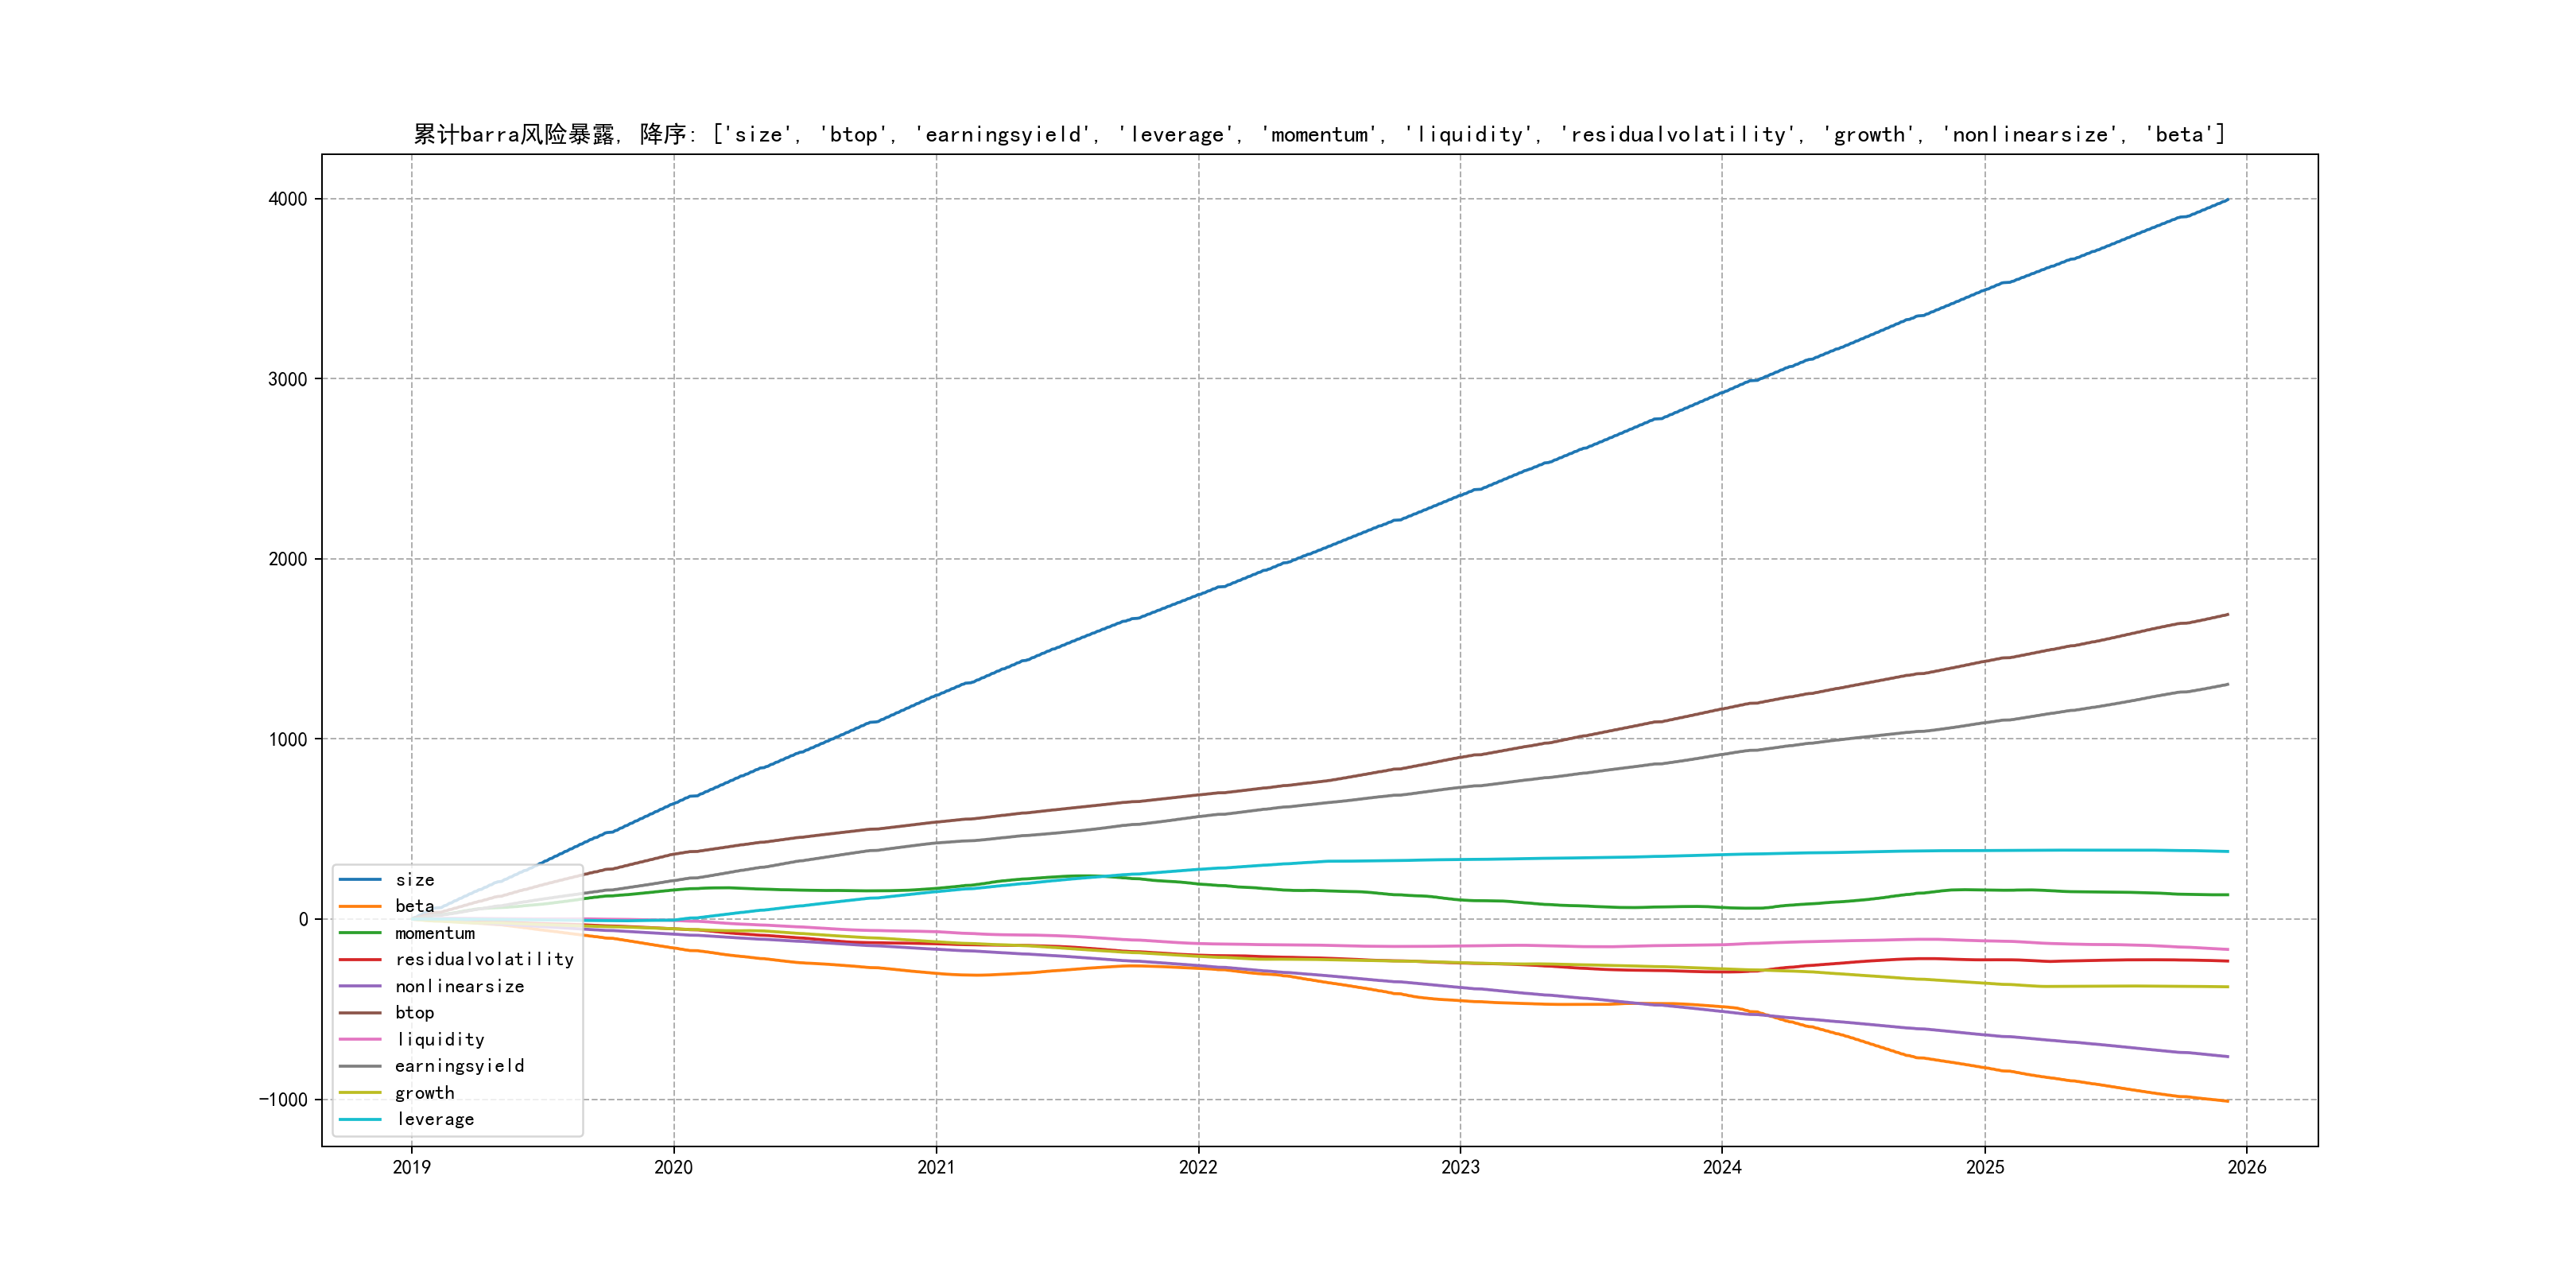Click the btop legend label
Image resolution: width=2576 pixels, height=1288 pixels.
tap(414, 1013)
